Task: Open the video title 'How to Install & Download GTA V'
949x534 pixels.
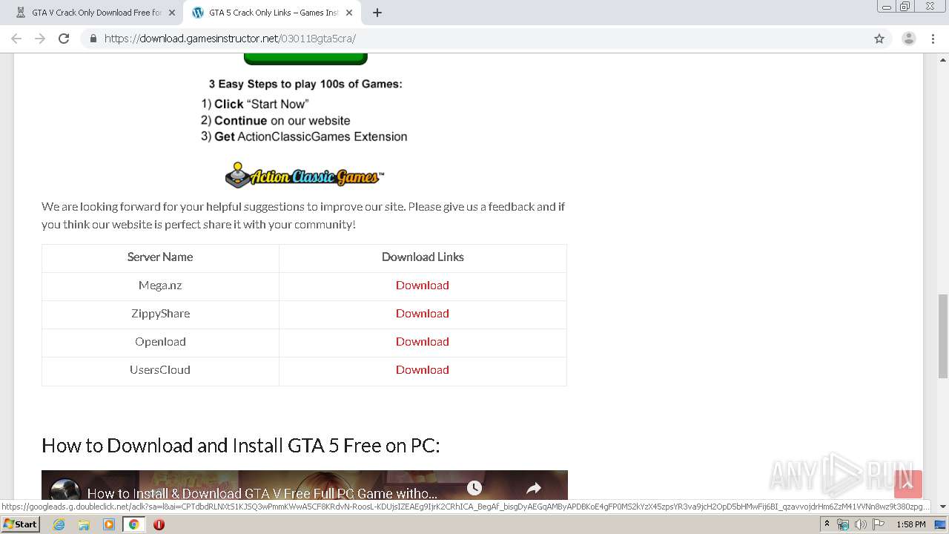Action: pos(262,493)
